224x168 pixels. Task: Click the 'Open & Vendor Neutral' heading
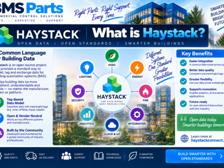(24, 116)
